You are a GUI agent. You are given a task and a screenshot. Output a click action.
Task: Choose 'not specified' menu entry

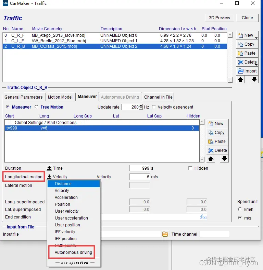coord(74,262)
